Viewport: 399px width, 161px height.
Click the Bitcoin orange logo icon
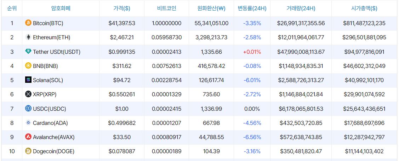pyautogui.click(x=28, y=23)
